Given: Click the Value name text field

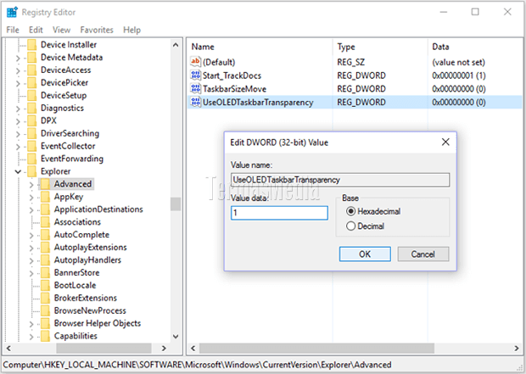Looking at the screenshot, I should pos(340,180).
